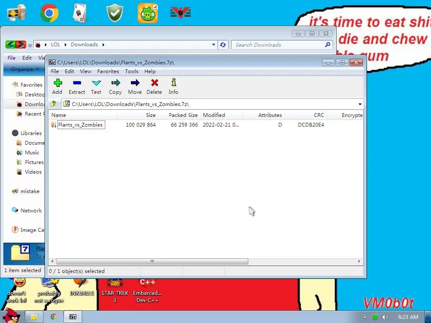Open Videos library in sidebar
Screen dimensions: 431x323
click(x=29, y=172)
